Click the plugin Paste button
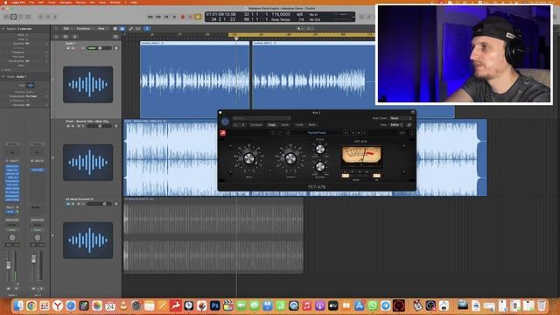The image size is (560, 315). (284, 125)
